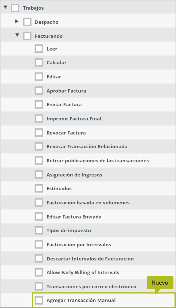
Task: Select the Imprimir Factura Final checkbox
Action: [x=39, y=119]
